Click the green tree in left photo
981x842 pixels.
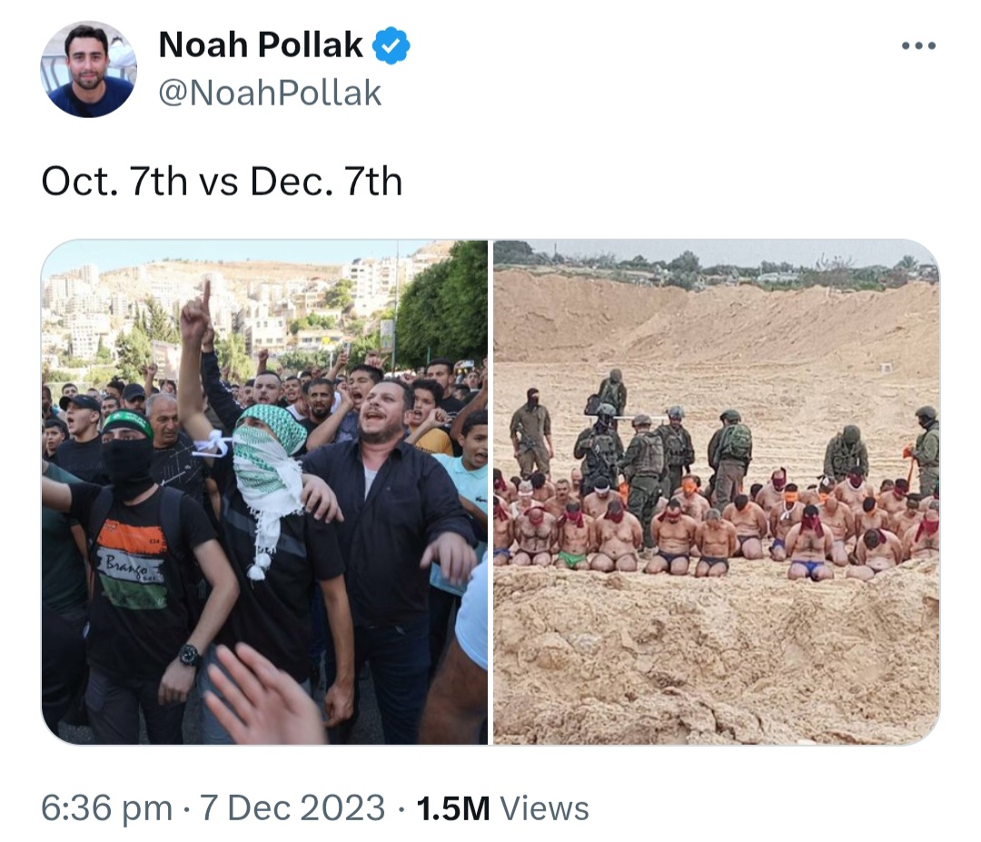pos(443,306)
